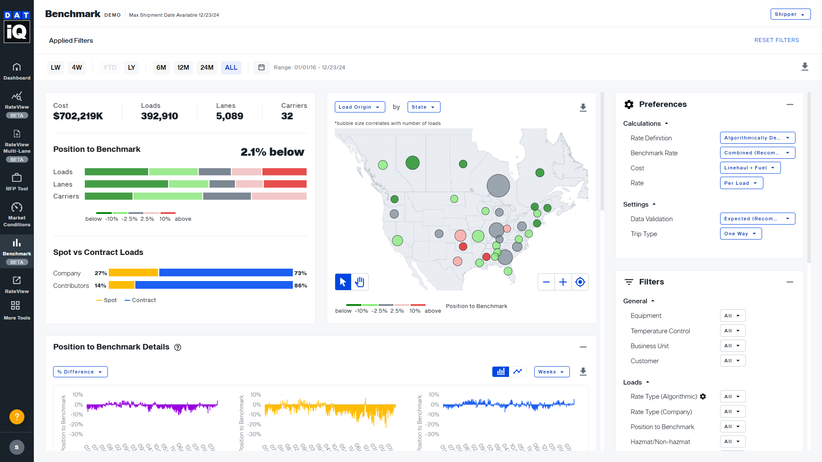Viewport: 822px width, 462px height.
Task: Open the Weeks interval dropdown
Action: tap(551, 372)
